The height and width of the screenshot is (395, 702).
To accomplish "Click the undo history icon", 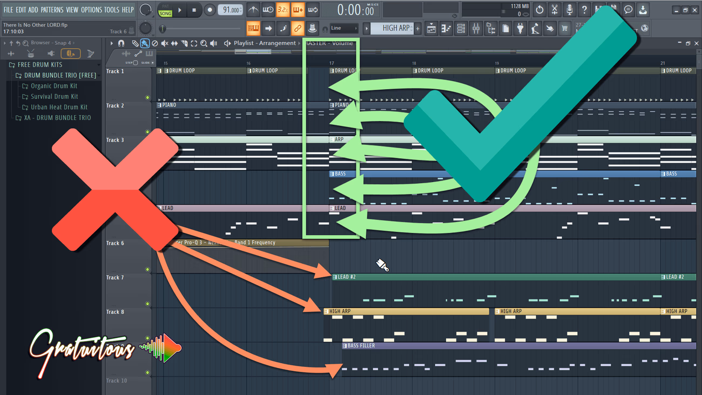I will click(539, 10).
